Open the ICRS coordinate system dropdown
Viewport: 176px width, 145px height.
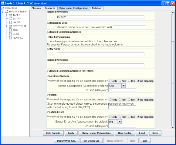(124, 86)
